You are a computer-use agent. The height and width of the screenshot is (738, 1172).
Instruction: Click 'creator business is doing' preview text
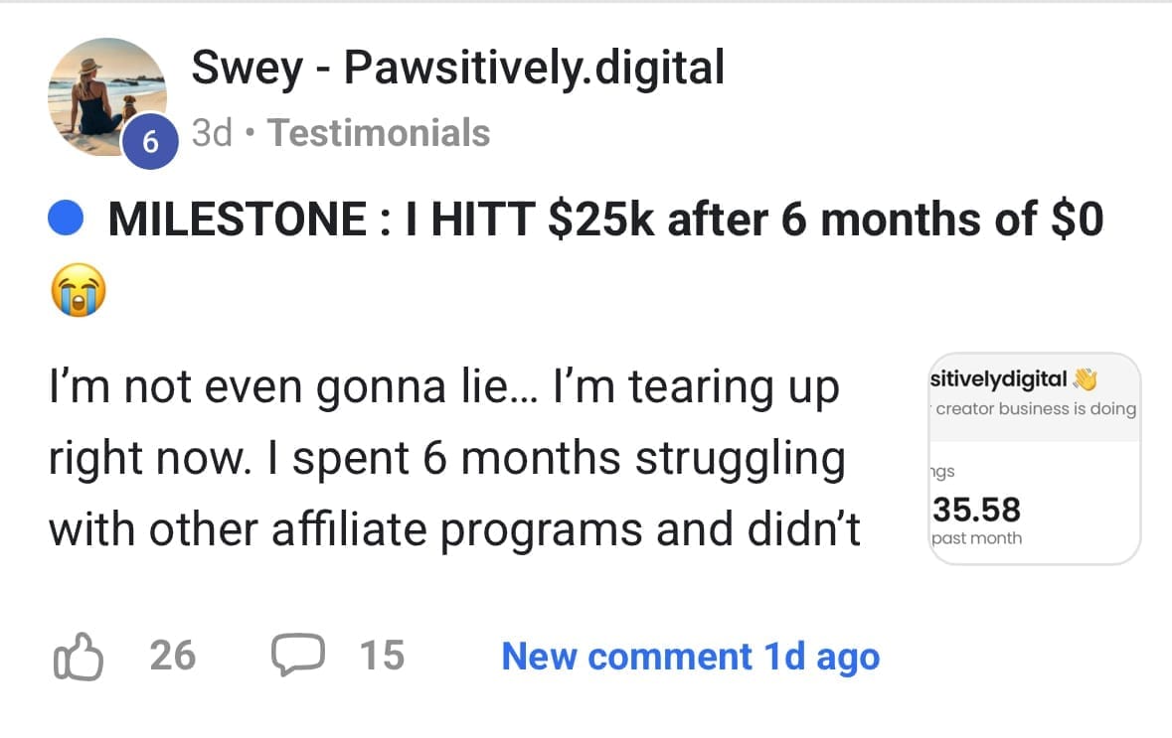1036,408
